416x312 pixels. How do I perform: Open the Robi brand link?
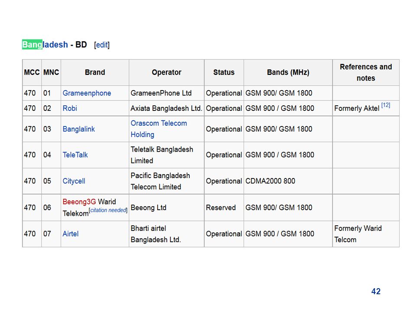70,108
